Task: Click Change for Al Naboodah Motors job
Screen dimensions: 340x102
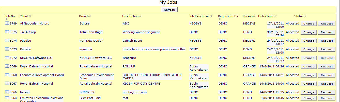Action: 309,23
